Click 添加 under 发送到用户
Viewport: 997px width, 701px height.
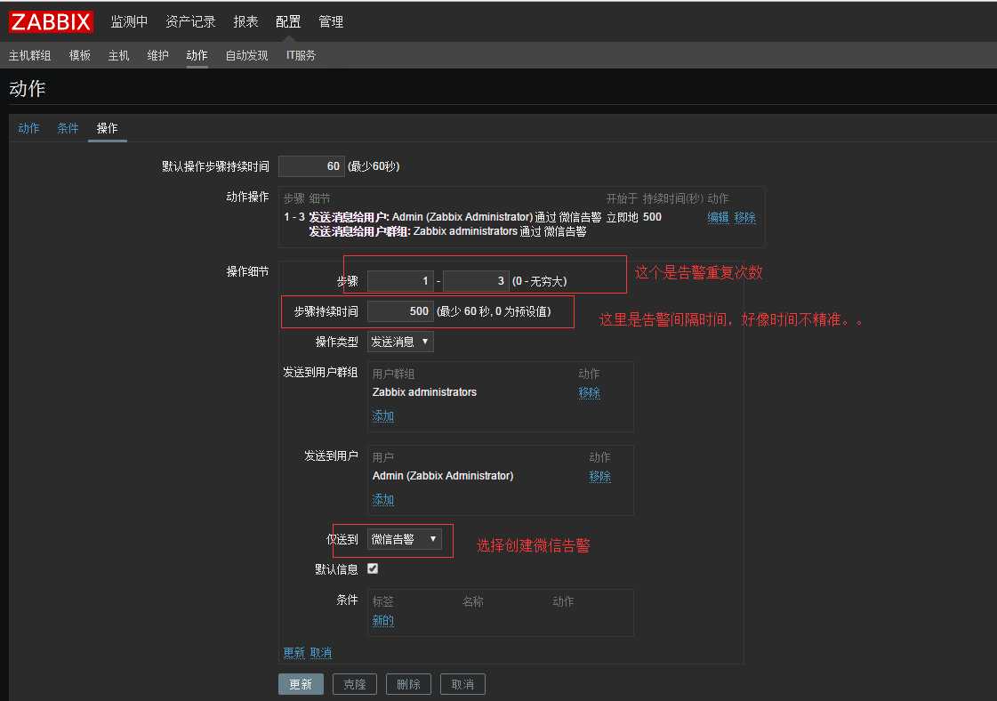(x=382, y=499)
